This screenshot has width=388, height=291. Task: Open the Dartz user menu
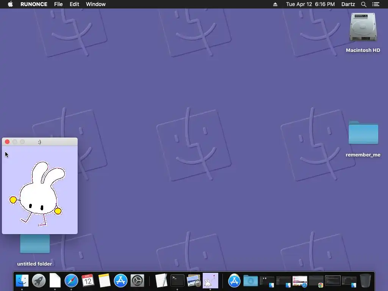pos(348,4)
